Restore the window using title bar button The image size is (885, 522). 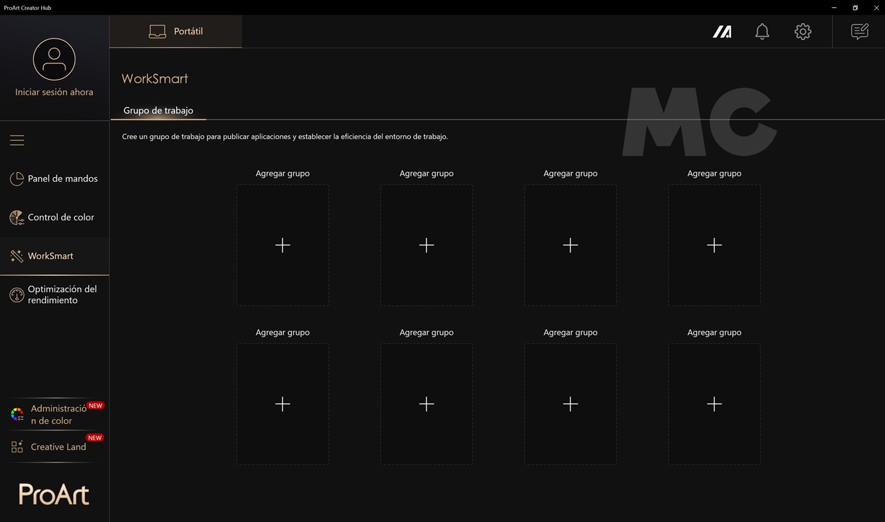pyautogui.click(x=855, y=7)
